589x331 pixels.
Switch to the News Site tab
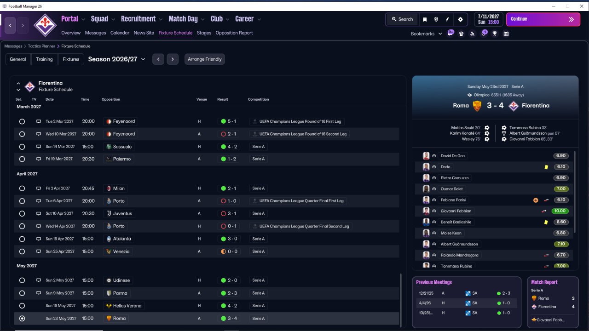[144, 33]
